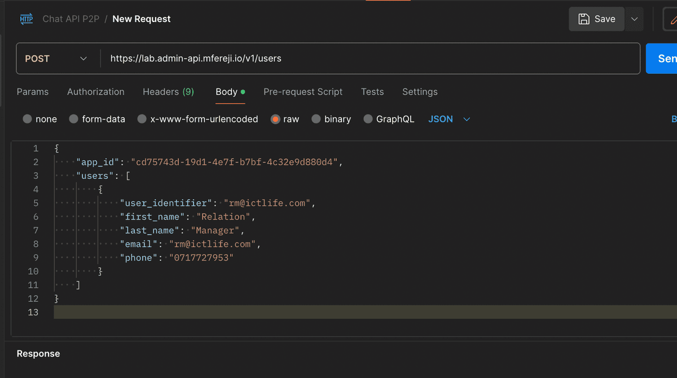Viewport: 677px width, 378px height.
Task: Click the orange pencil edit icon
Action: coord(672,19)
